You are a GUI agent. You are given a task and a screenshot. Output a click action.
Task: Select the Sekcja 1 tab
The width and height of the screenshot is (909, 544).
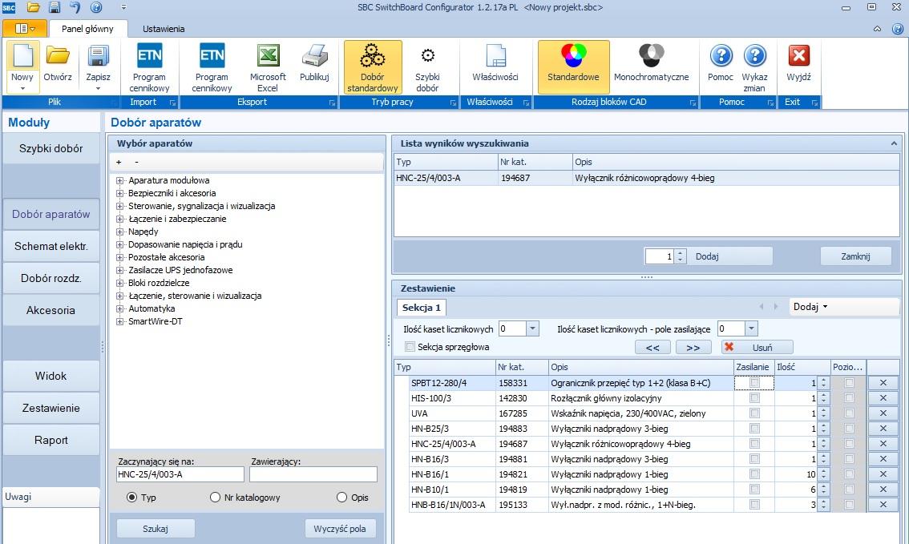422,308
